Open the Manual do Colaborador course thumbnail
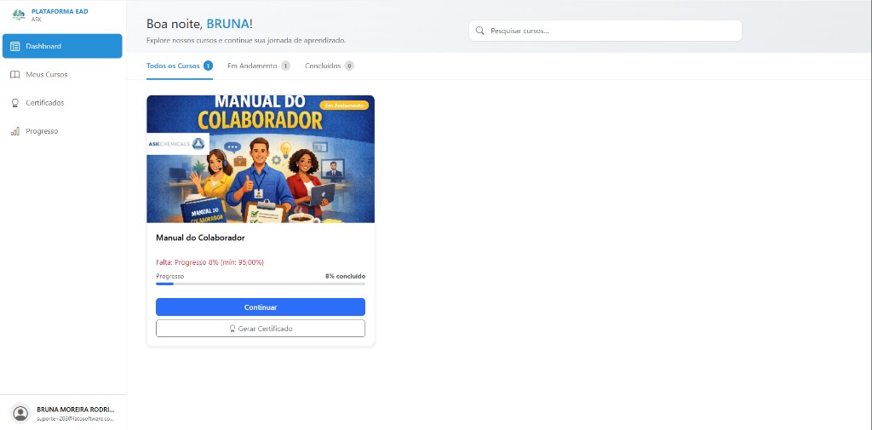The image size is (872, 430). pyautogui.click(x=261, y=159)
